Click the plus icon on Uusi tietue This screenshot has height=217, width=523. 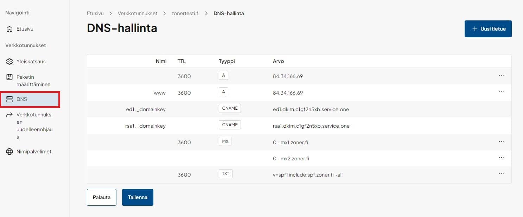pos(475,29)
